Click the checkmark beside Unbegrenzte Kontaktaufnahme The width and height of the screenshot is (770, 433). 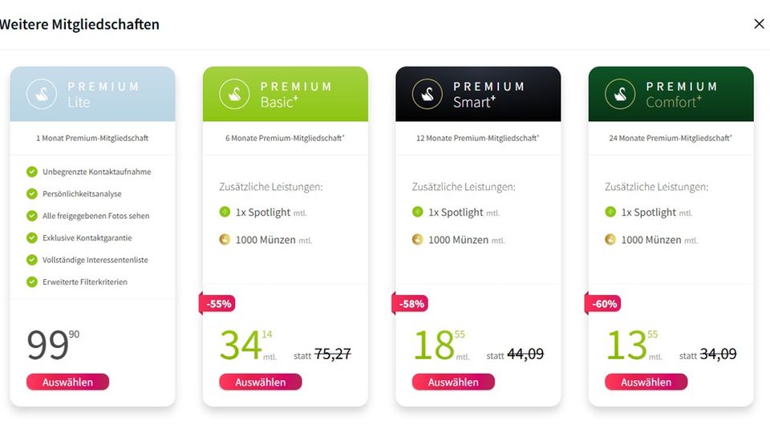click(x=32, y=172)
